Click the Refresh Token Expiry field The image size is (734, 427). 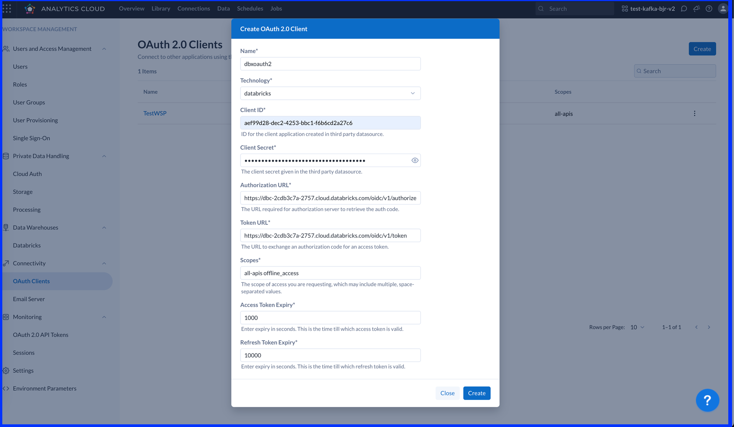pos(330,355)
